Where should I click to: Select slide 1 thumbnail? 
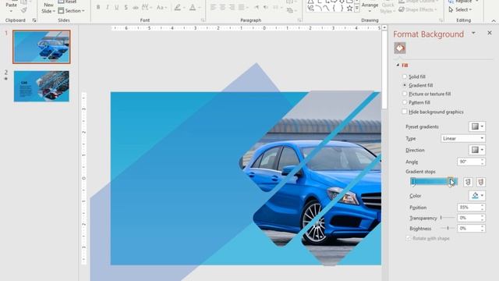click(x=41, y=47)
